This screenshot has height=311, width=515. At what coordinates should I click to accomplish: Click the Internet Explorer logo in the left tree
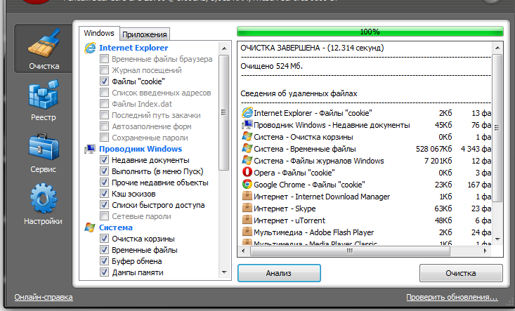90,48
